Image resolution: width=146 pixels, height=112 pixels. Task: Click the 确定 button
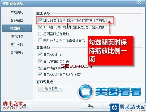91,106
